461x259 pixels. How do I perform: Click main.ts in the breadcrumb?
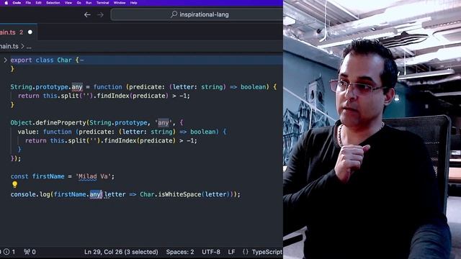9,46
